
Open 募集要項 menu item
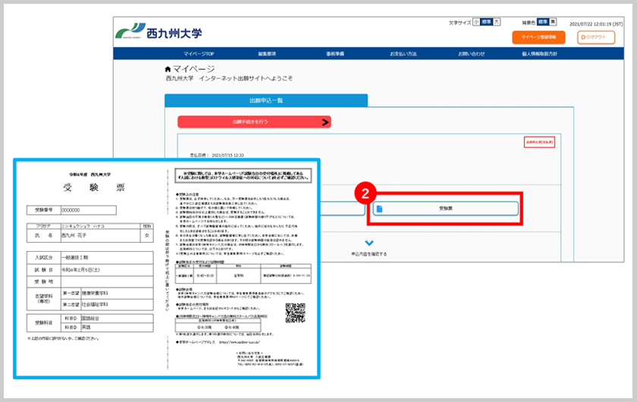267,54
